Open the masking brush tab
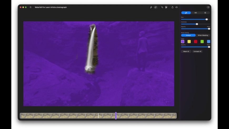Viewport: 229px width, 129px height. coord(186,13)
